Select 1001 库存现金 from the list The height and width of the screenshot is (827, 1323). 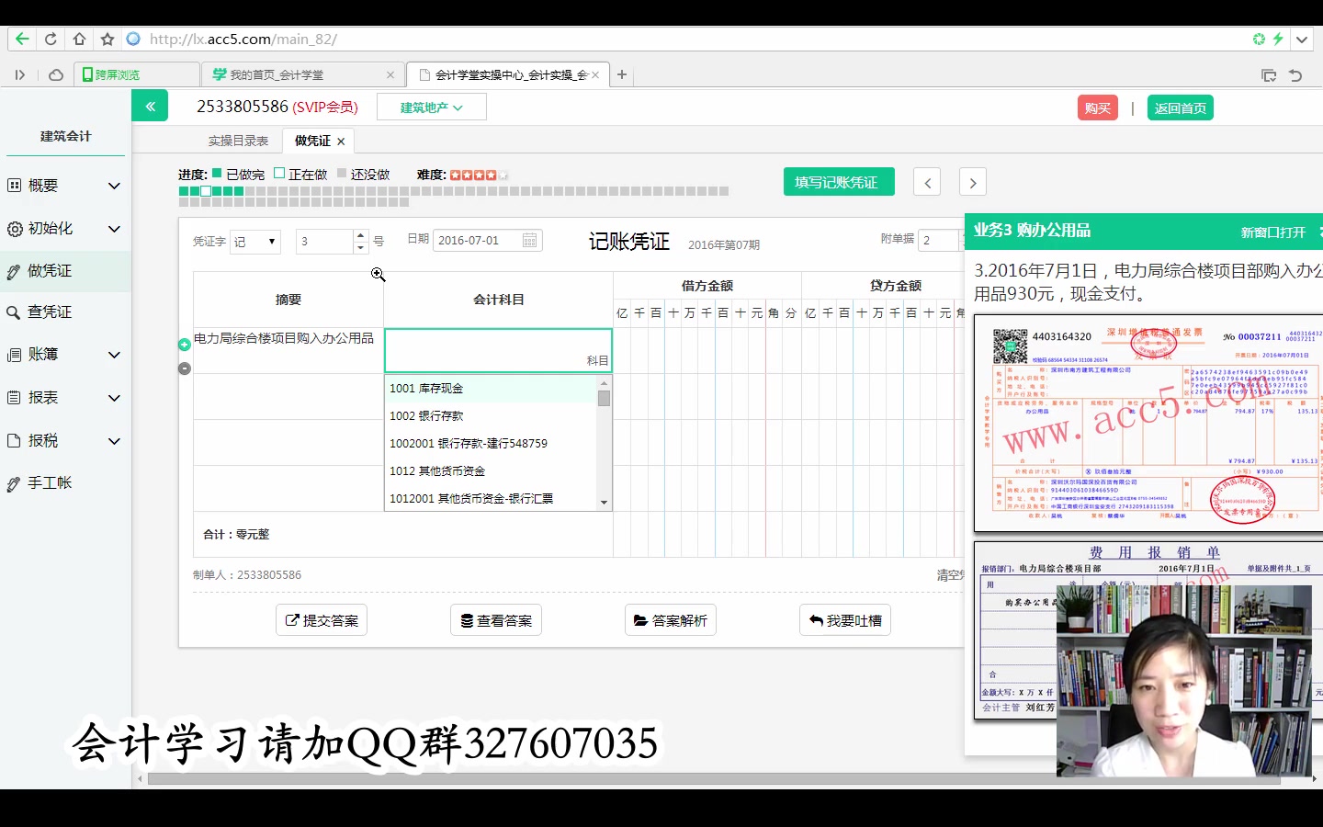tap(491, 389)
